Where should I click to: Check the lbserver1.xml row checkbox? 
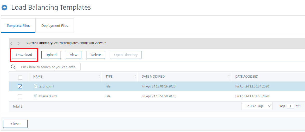click(x=20, y=96)
